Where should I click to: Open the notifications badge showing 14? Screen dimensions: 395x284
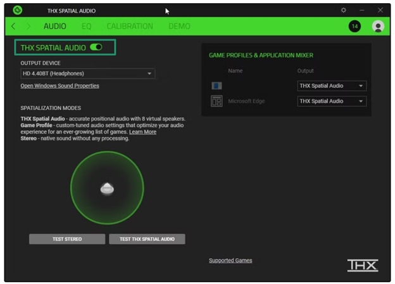click(354, 26)
